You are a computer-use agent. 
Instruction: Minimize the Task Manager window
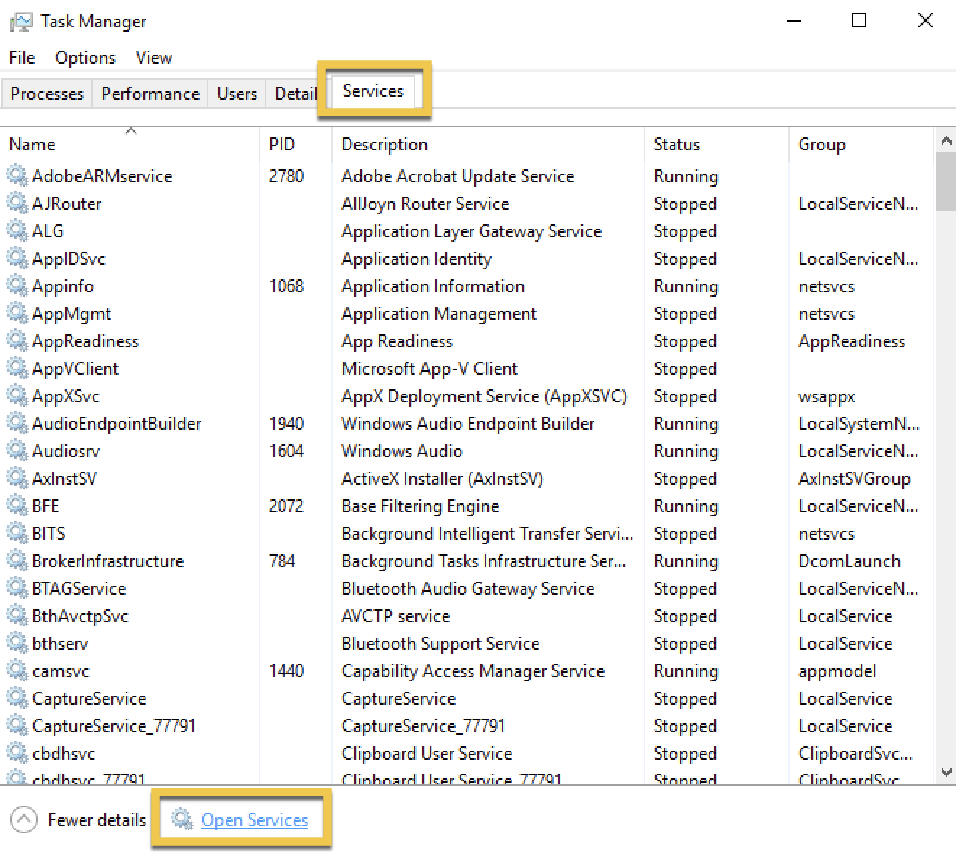point(794,21)
